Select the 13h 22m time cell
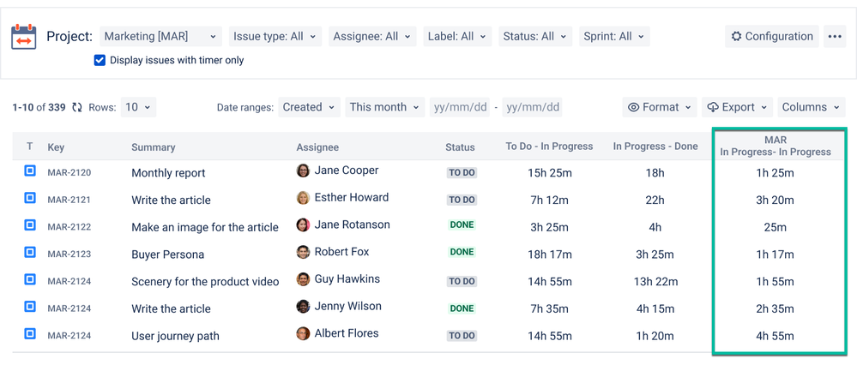This screenshot has height=383, width=857. tap(655, 282)
